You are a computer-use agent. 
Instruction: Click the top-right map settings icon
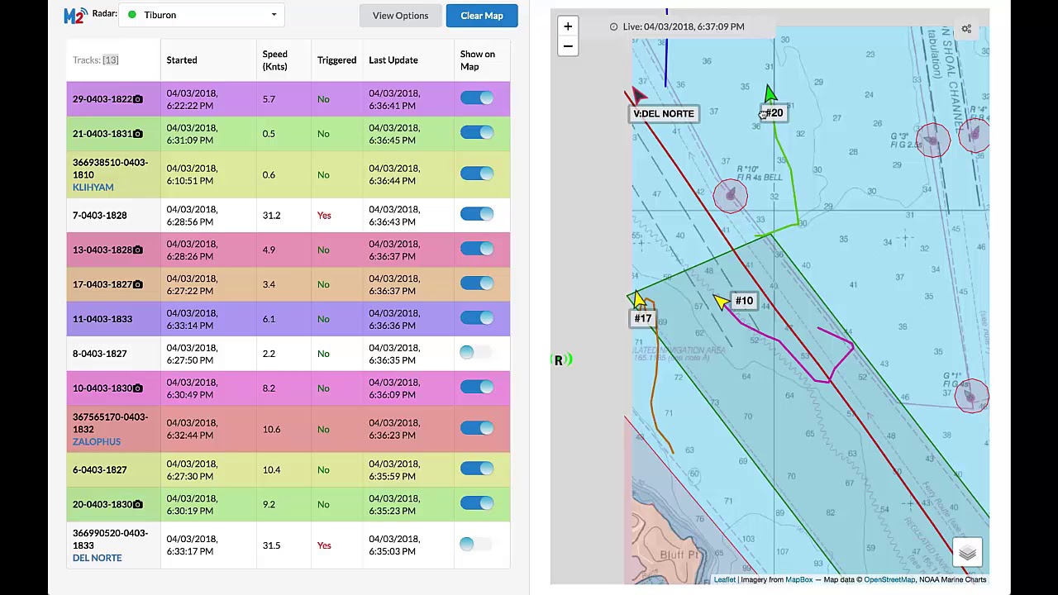tap(966, 29)
